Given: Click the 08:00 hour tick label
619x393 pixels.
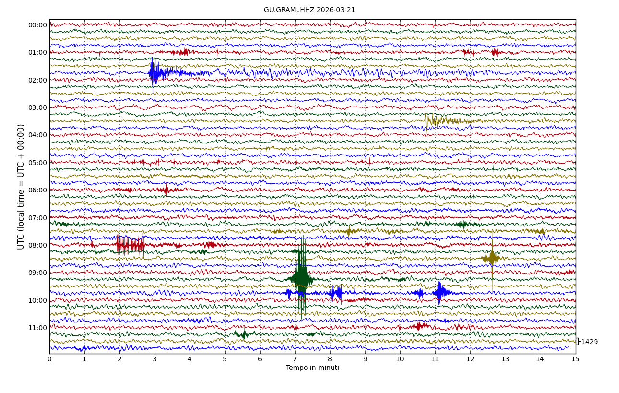Looking at the screenshot, I should tap(37, 245).
